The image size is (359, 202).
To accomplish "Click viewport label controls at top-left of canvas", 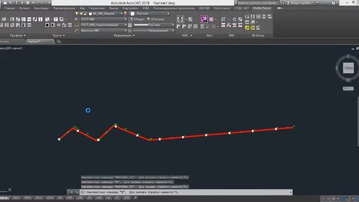I will tap(11, 48).
